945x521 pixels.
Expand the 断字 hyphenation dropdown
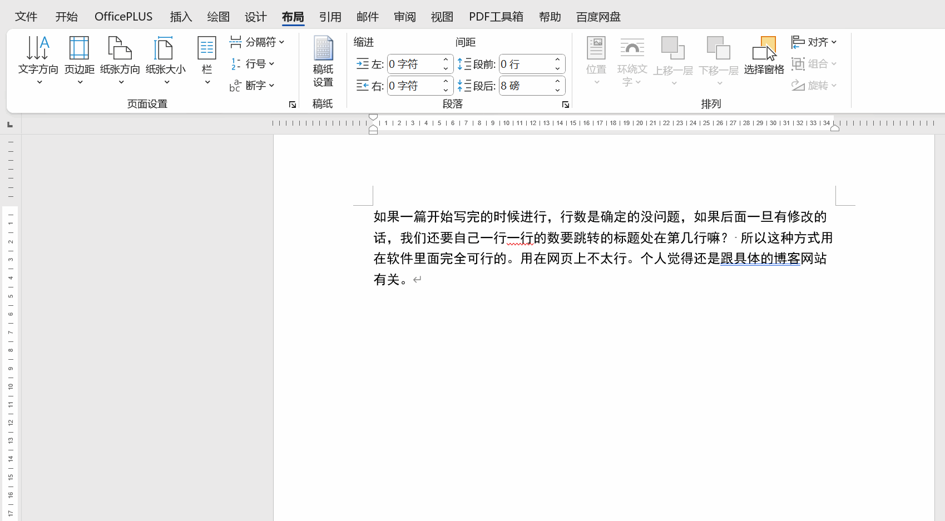click(253, 86)
